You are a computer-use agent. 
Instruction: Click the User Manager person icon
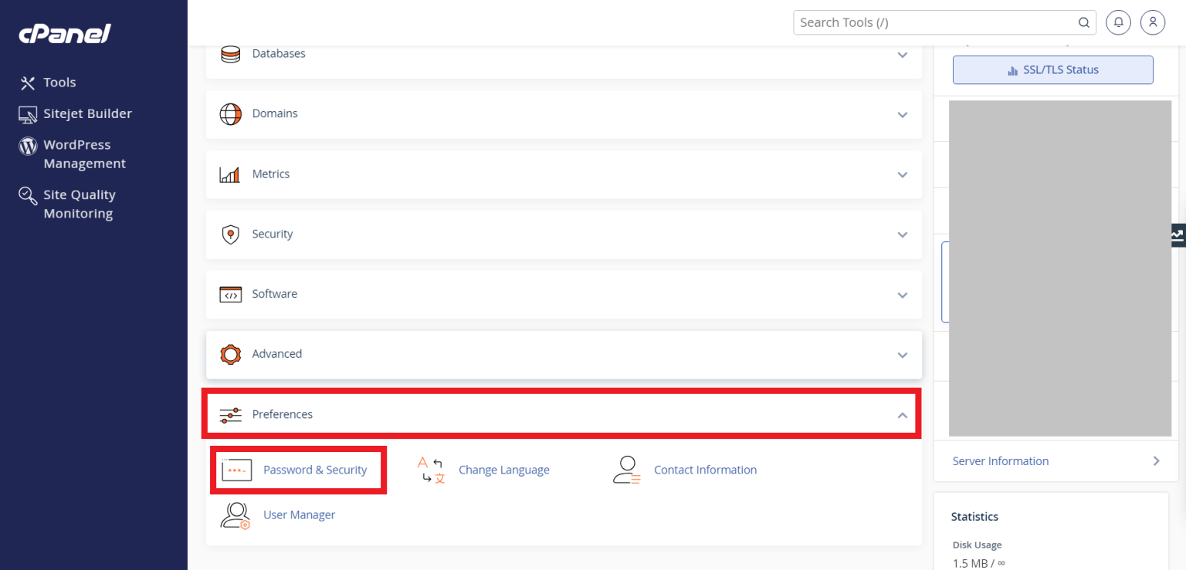[235, 514]
